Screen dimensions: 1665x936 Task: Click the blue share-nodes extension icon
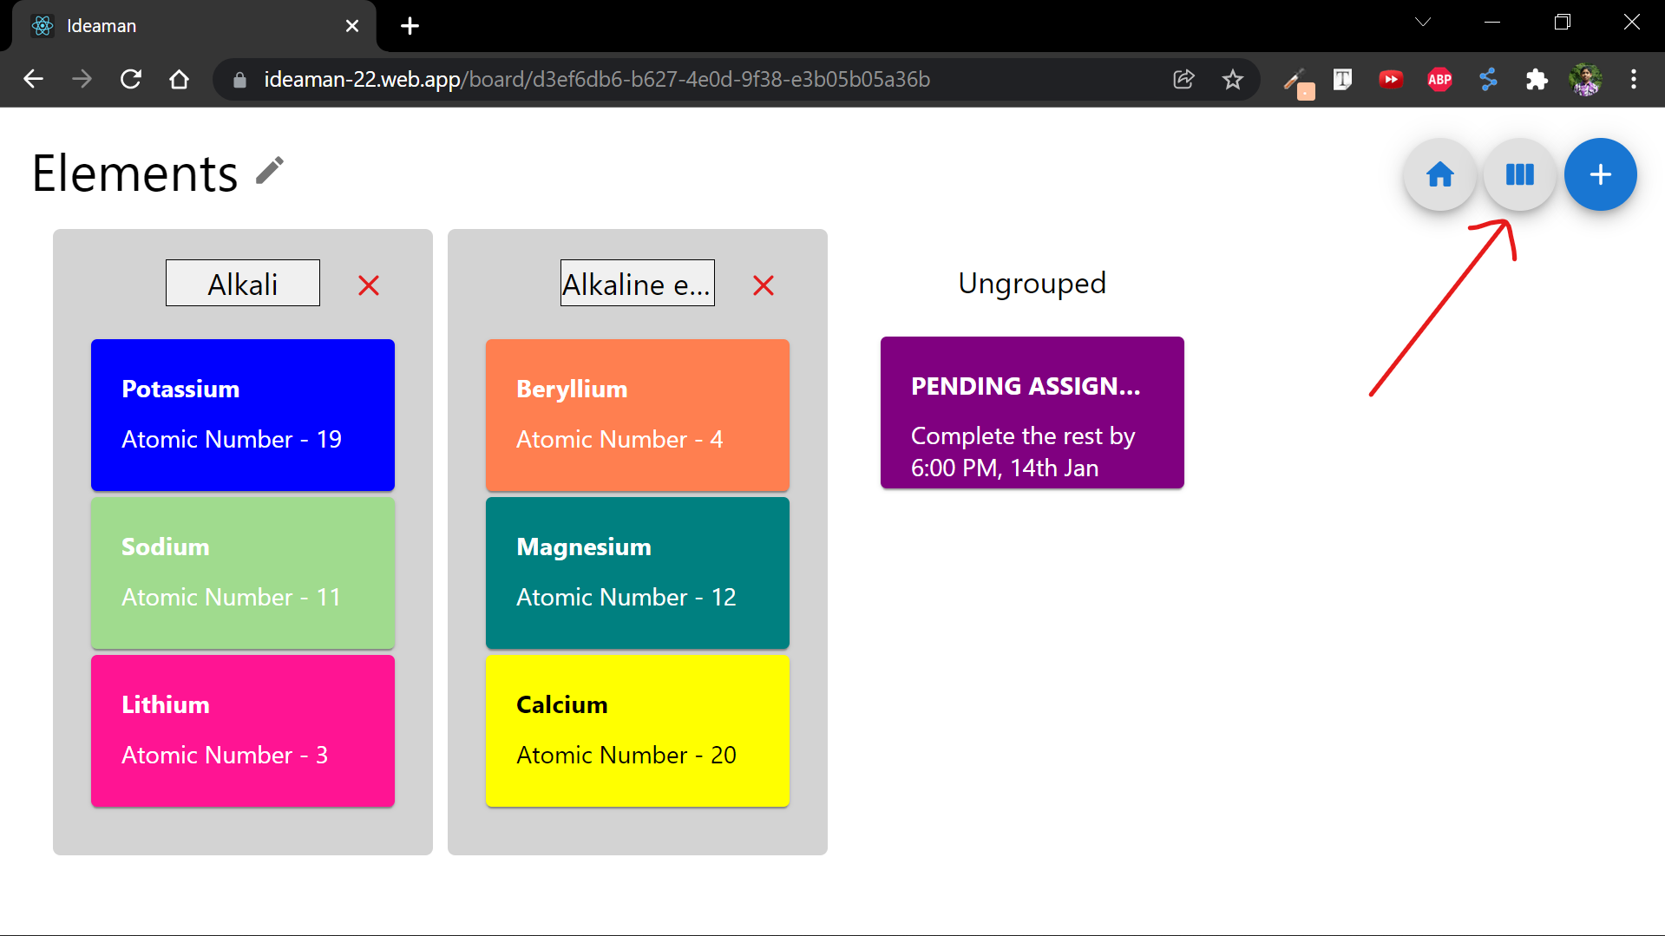click(x=1488, y=79)
